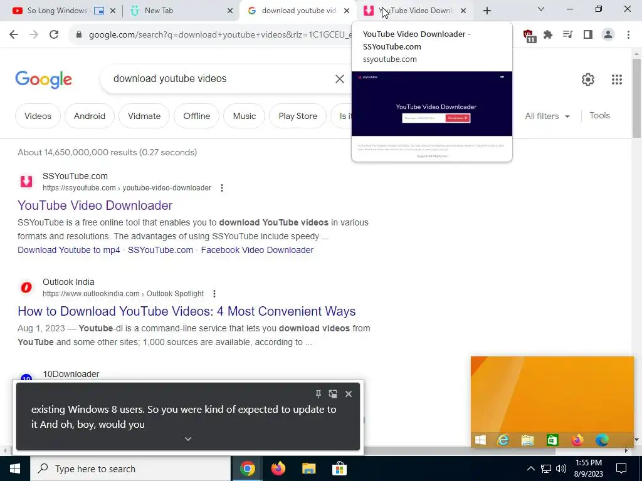This screenshot has height=481, width=642.
Task: Open Firefox from the taskbar
Action: click(x=278, y=468)
